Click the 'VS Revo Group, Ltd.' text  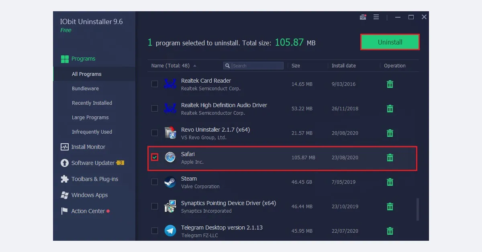tap(204, 138)
